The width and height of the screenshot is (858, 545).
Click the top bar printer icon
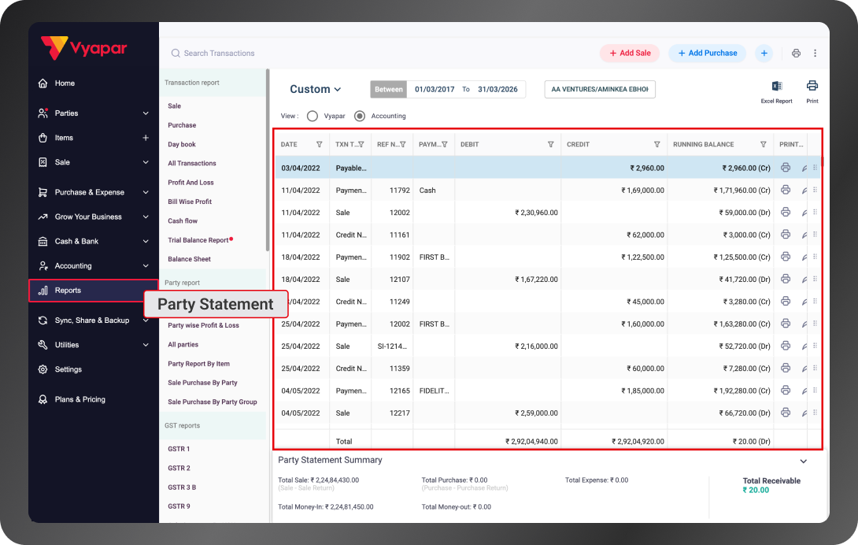coord(796,53)
